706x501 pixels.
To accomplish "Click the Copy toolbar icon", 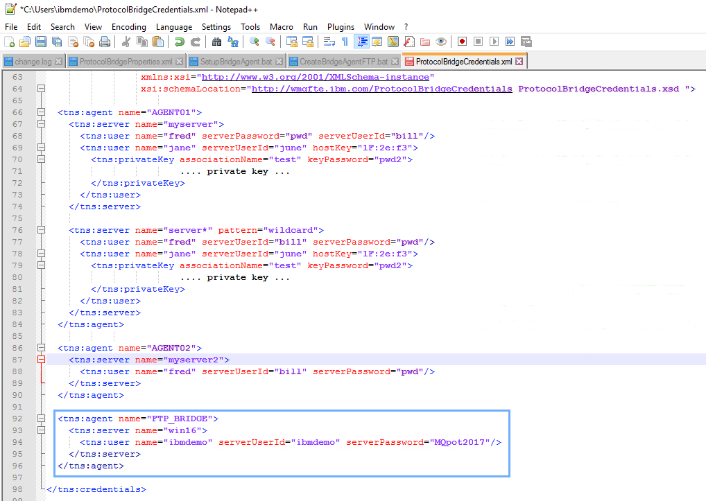I will pos(142,42).
